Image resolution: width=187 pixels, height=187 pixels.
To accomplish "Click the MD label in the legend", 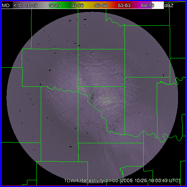I will pyautogui.click(x=6, y=6).
